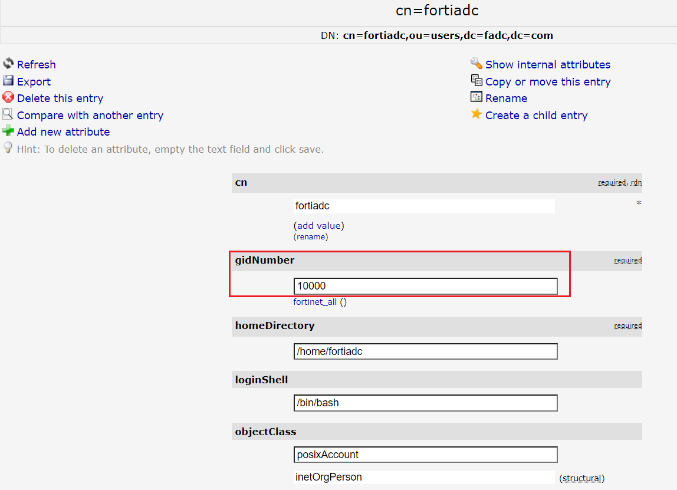Click inside the fortiadc cn text field

[x=425, y=206]
